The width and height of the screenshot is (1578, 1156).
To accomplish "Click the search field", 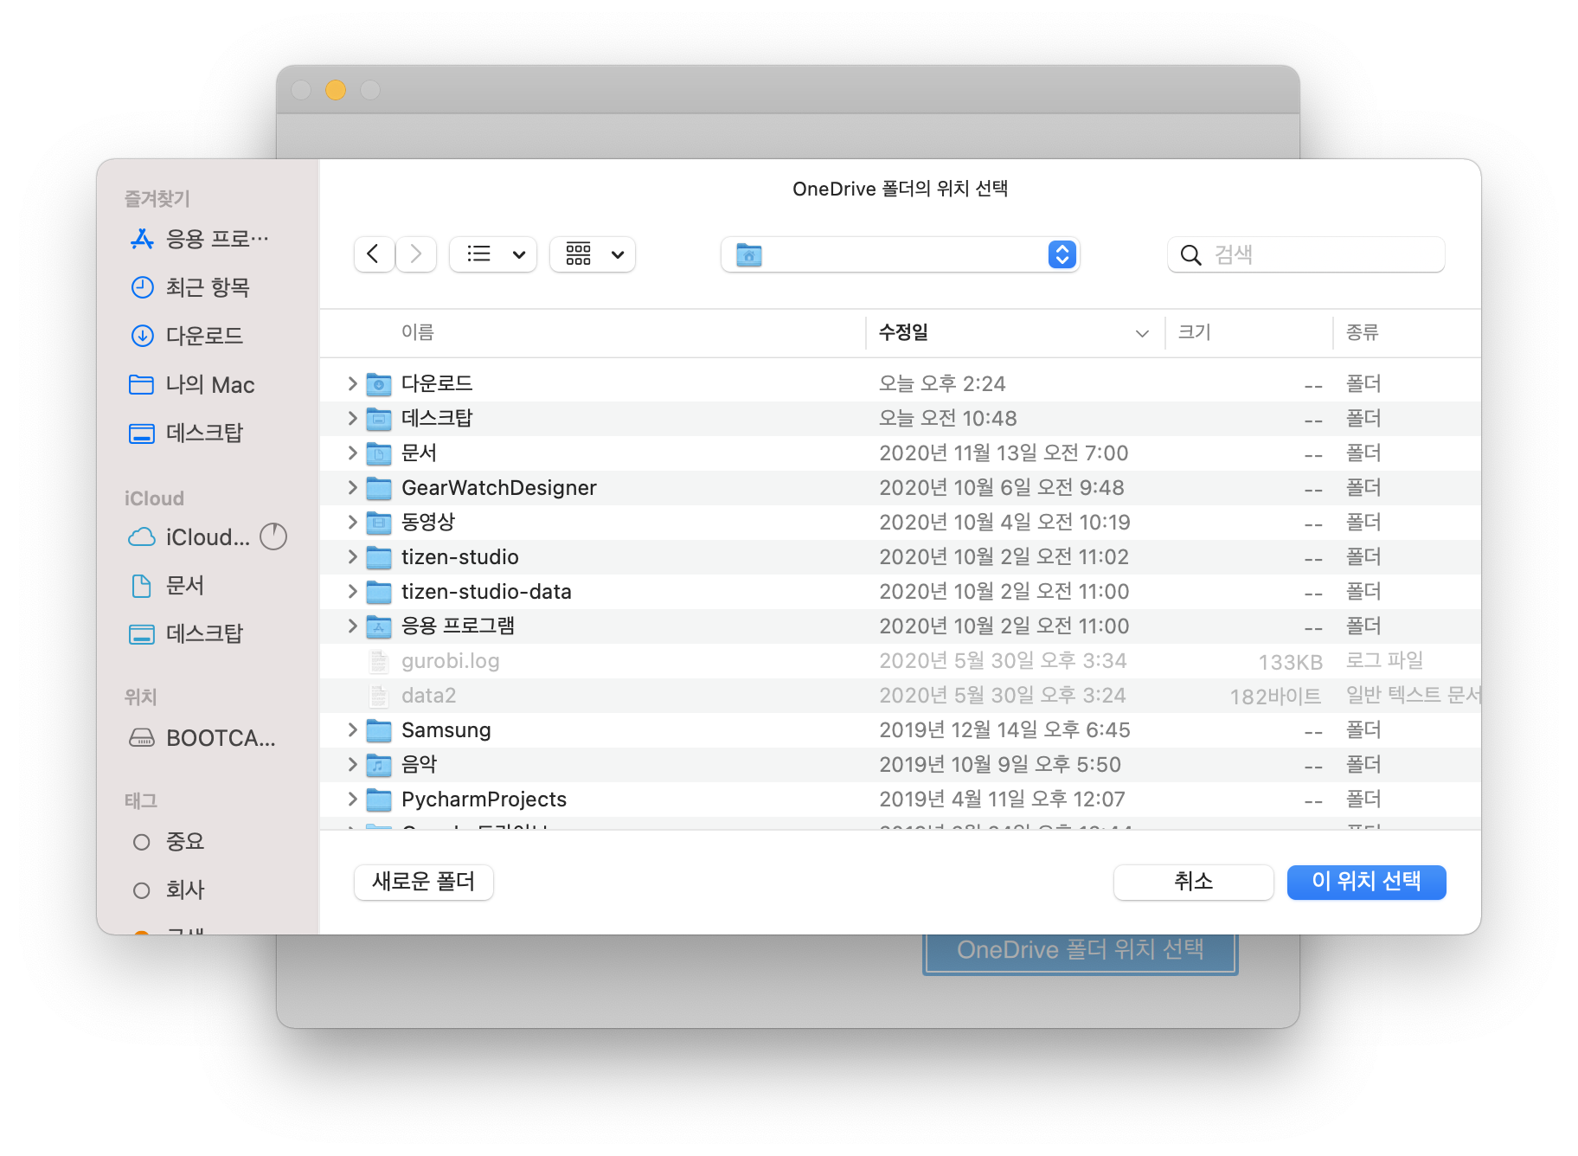I will click(x=1306, y=254).
